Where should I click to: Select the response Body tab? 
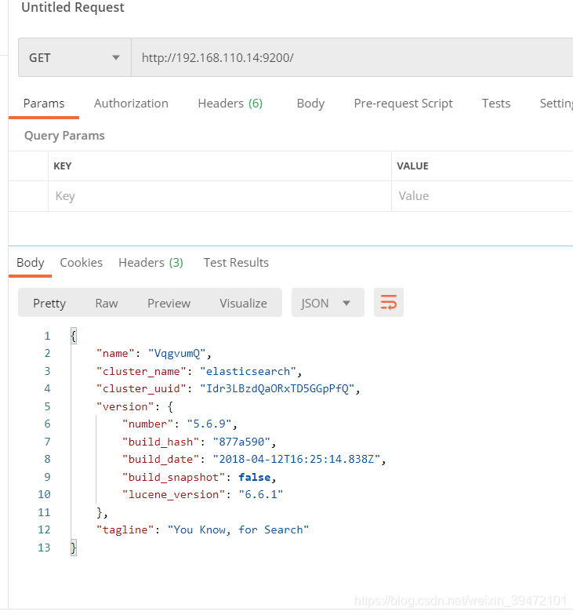pos(30,263)
